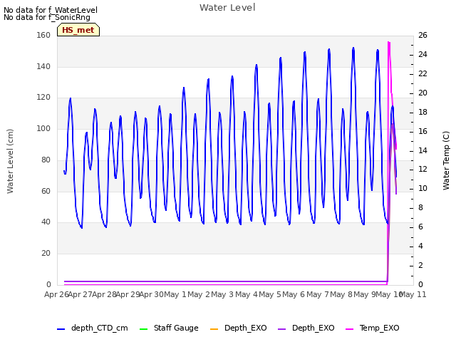Click the 24 tick on right axis
The height and width of the screenshot is (342, 456).
click(423, 54)
